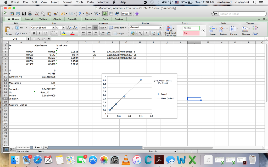
Task: Click the Cut scissors icon
Action: (37, 14)
